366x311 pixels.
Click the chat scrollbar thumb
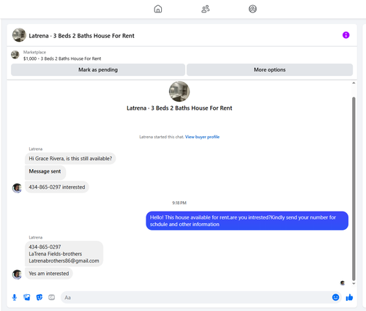(354, 189)
